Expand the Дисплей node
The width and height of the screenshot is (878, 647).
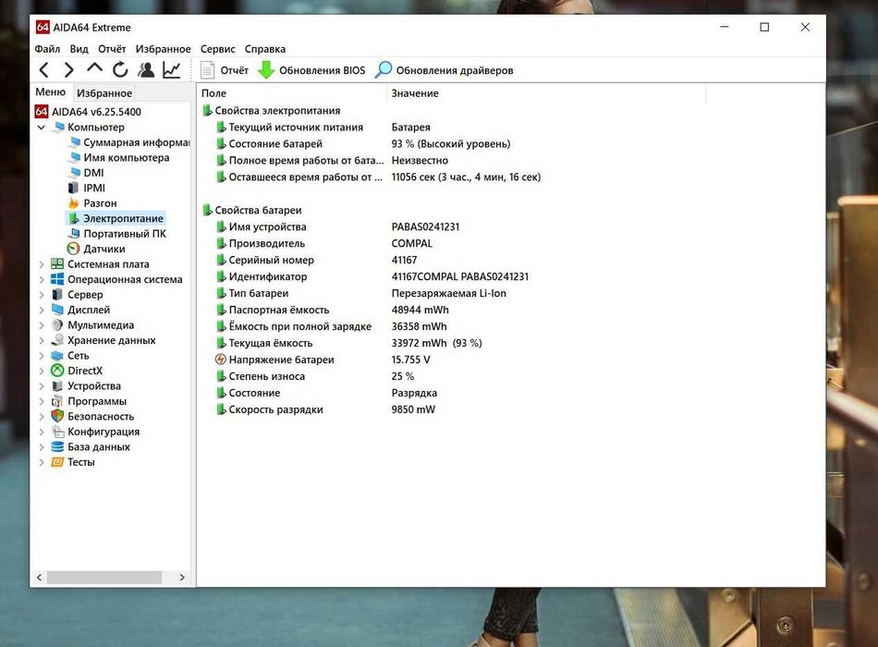(42, 310)
